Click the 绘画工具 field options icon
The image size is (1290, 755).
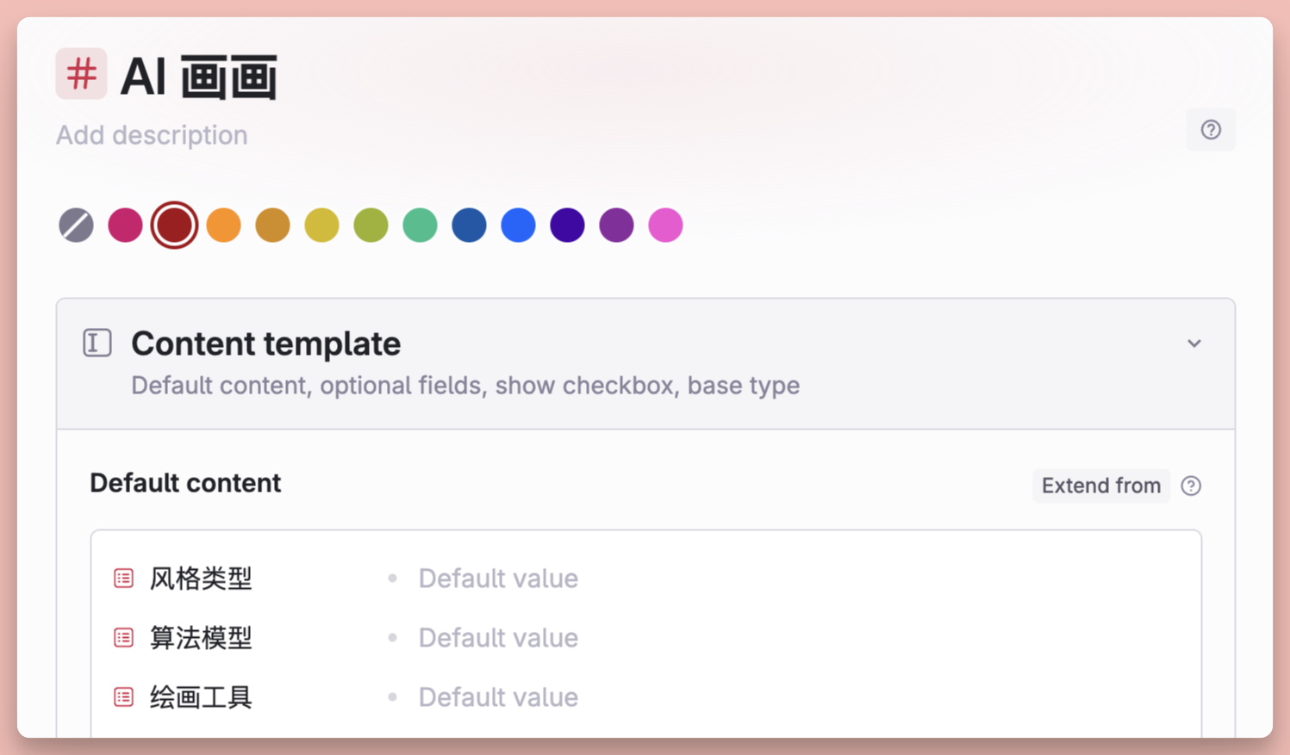124,697
